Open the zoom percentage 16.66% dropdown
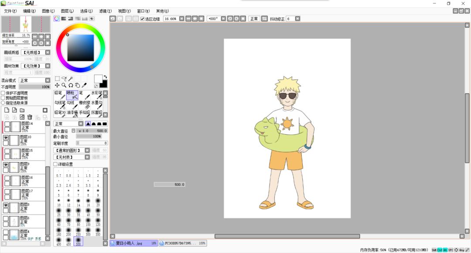The height and width of the screenshot is (253, 471). (x=182, y=19)
